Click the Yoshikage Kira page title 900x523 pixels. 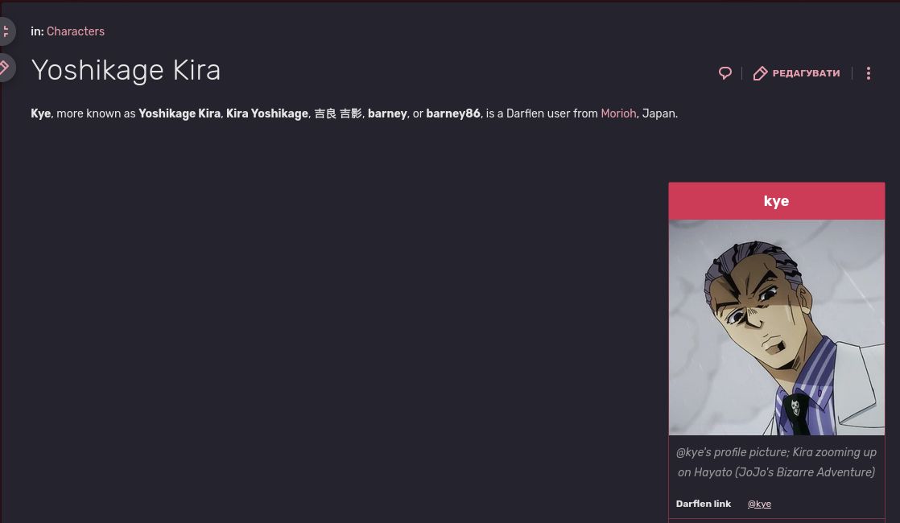click(x=126, y=71)
